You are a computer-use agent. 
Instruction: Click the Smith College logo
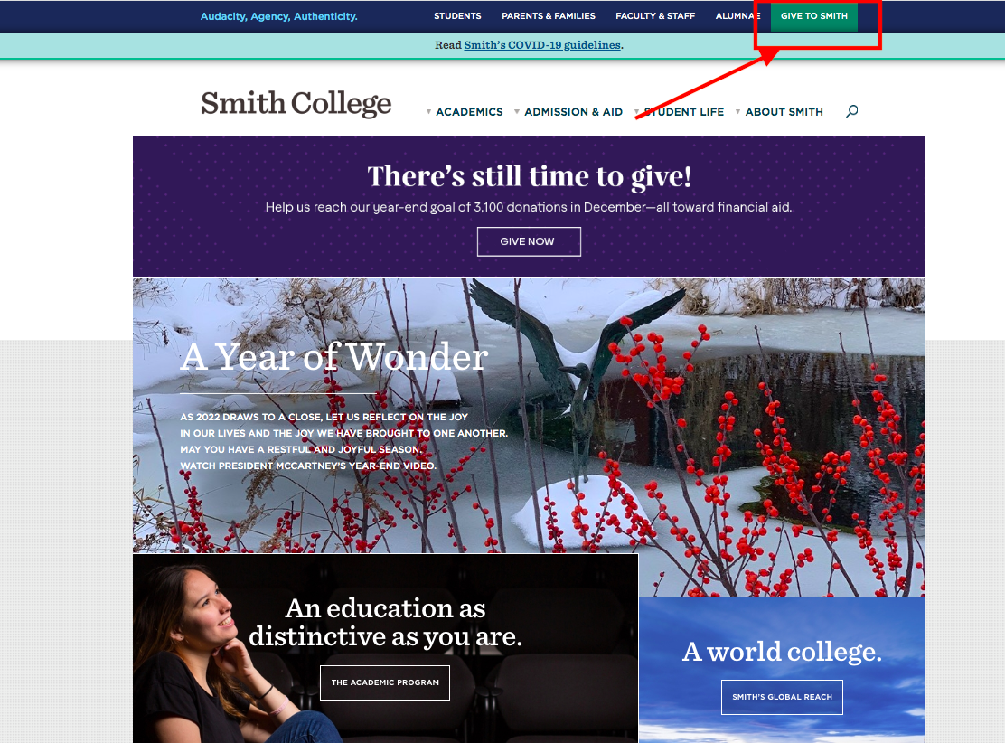[x=296, y=103]
